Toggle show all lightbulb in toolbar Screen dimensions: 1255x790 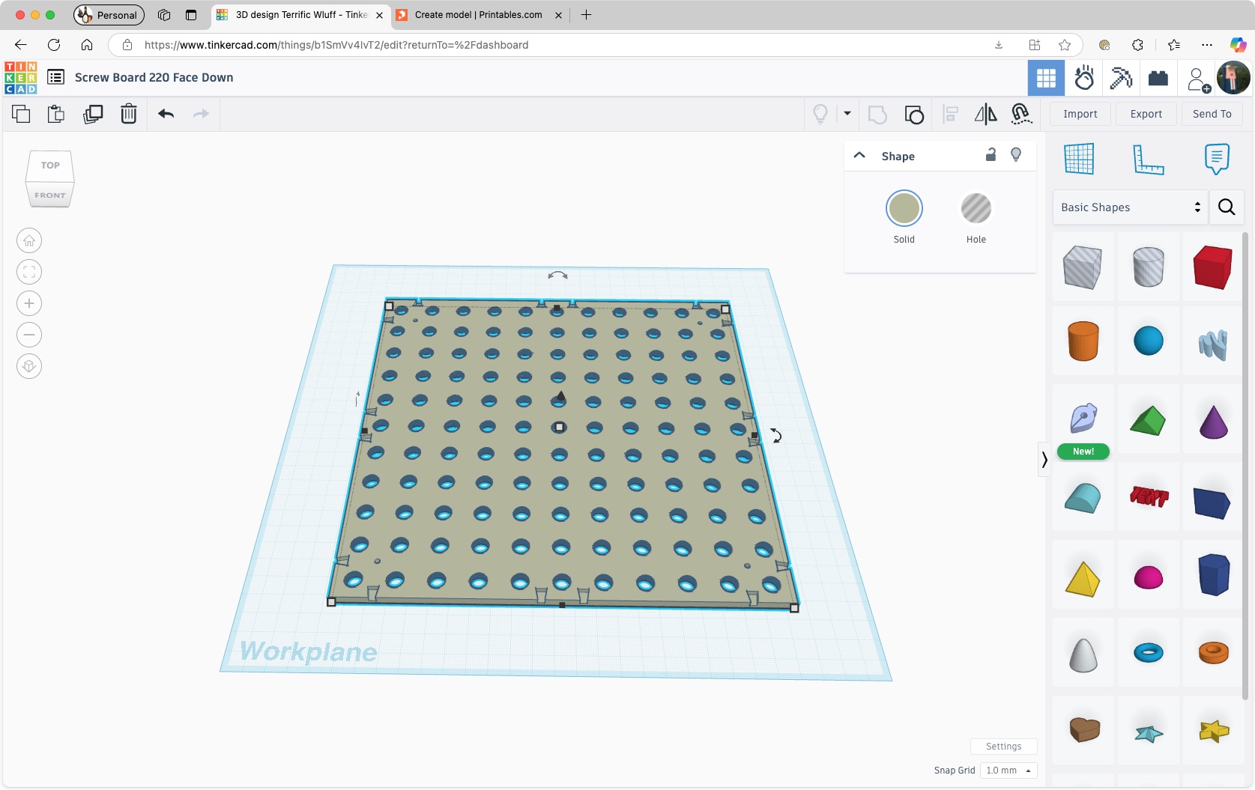coord(820,114)
